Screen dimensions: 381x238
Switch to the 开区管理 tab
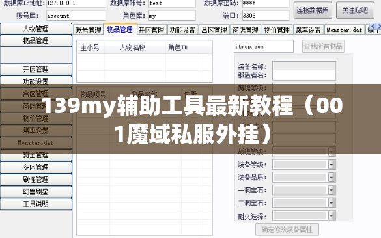[151, 30]
